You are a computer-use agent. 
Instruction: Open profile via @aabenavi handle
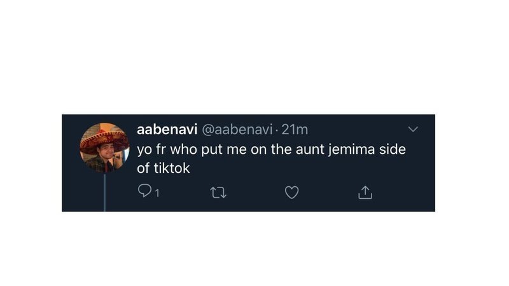click(x=237, y=130)
